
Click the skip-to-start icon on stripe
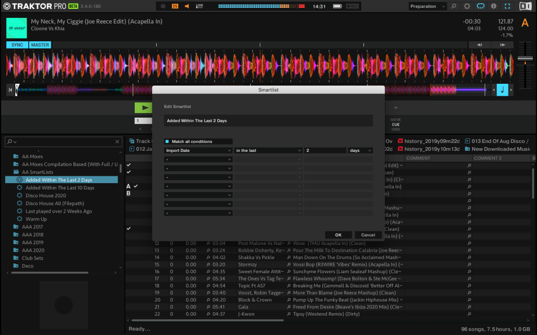click(10, 90)
